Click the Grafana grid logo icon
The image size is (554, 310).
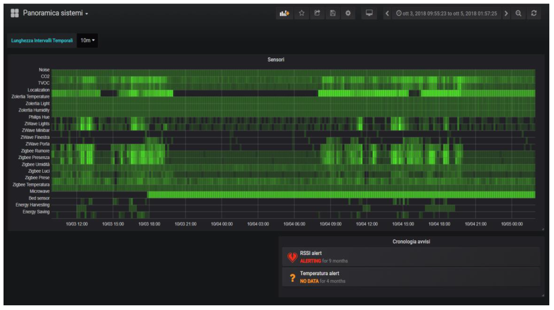click(x=14, y=13)
